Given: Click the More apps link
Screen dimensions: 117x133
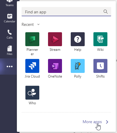Looking at the screenshot, I should [92, 122].
